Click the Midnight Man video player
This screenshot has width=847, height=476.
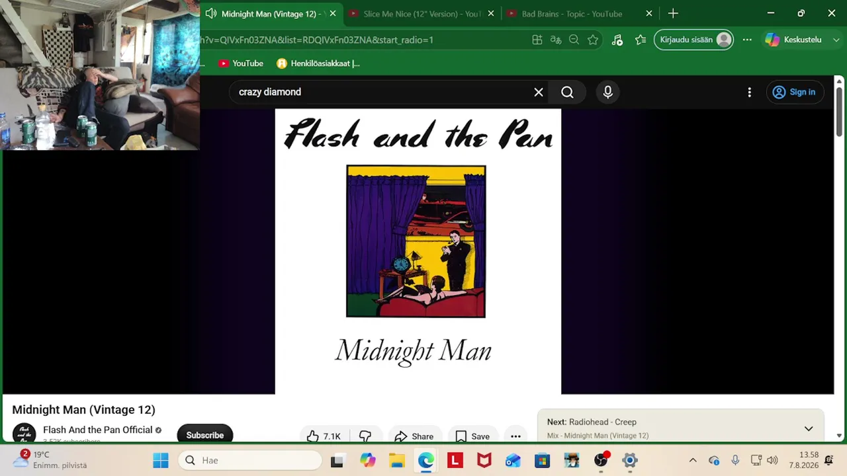pyautogui.click(x=418, y=251)
